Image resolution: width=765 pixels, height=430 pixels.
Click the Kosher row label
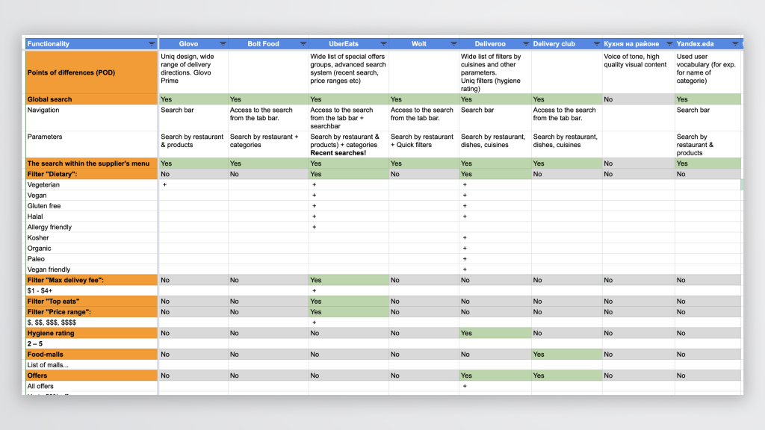(91, 238)
